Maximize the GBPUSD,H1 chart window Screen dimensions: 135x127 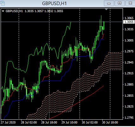click(x=119, y=3)
